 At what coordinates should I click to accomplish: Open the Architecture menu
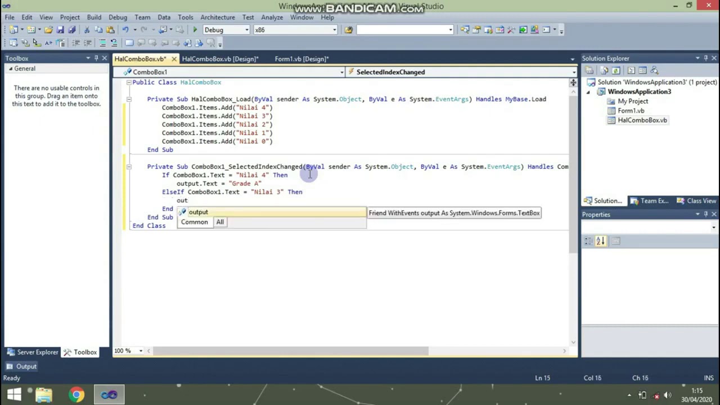(218, 17)
